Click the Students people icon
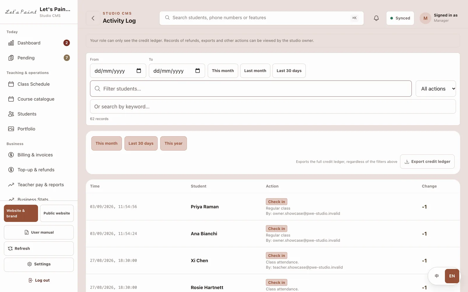Viewport: 468px width, 292px height. (11, 114)
